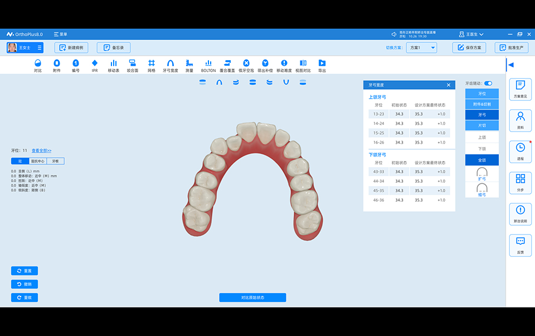The image size is (535, 336).
Task: Select the 下颌 lower jaw option
Action: [481, 149]
